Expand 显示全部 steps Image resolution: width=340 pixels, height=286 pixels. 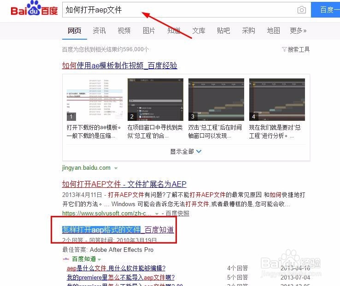(x=186, y=151)
